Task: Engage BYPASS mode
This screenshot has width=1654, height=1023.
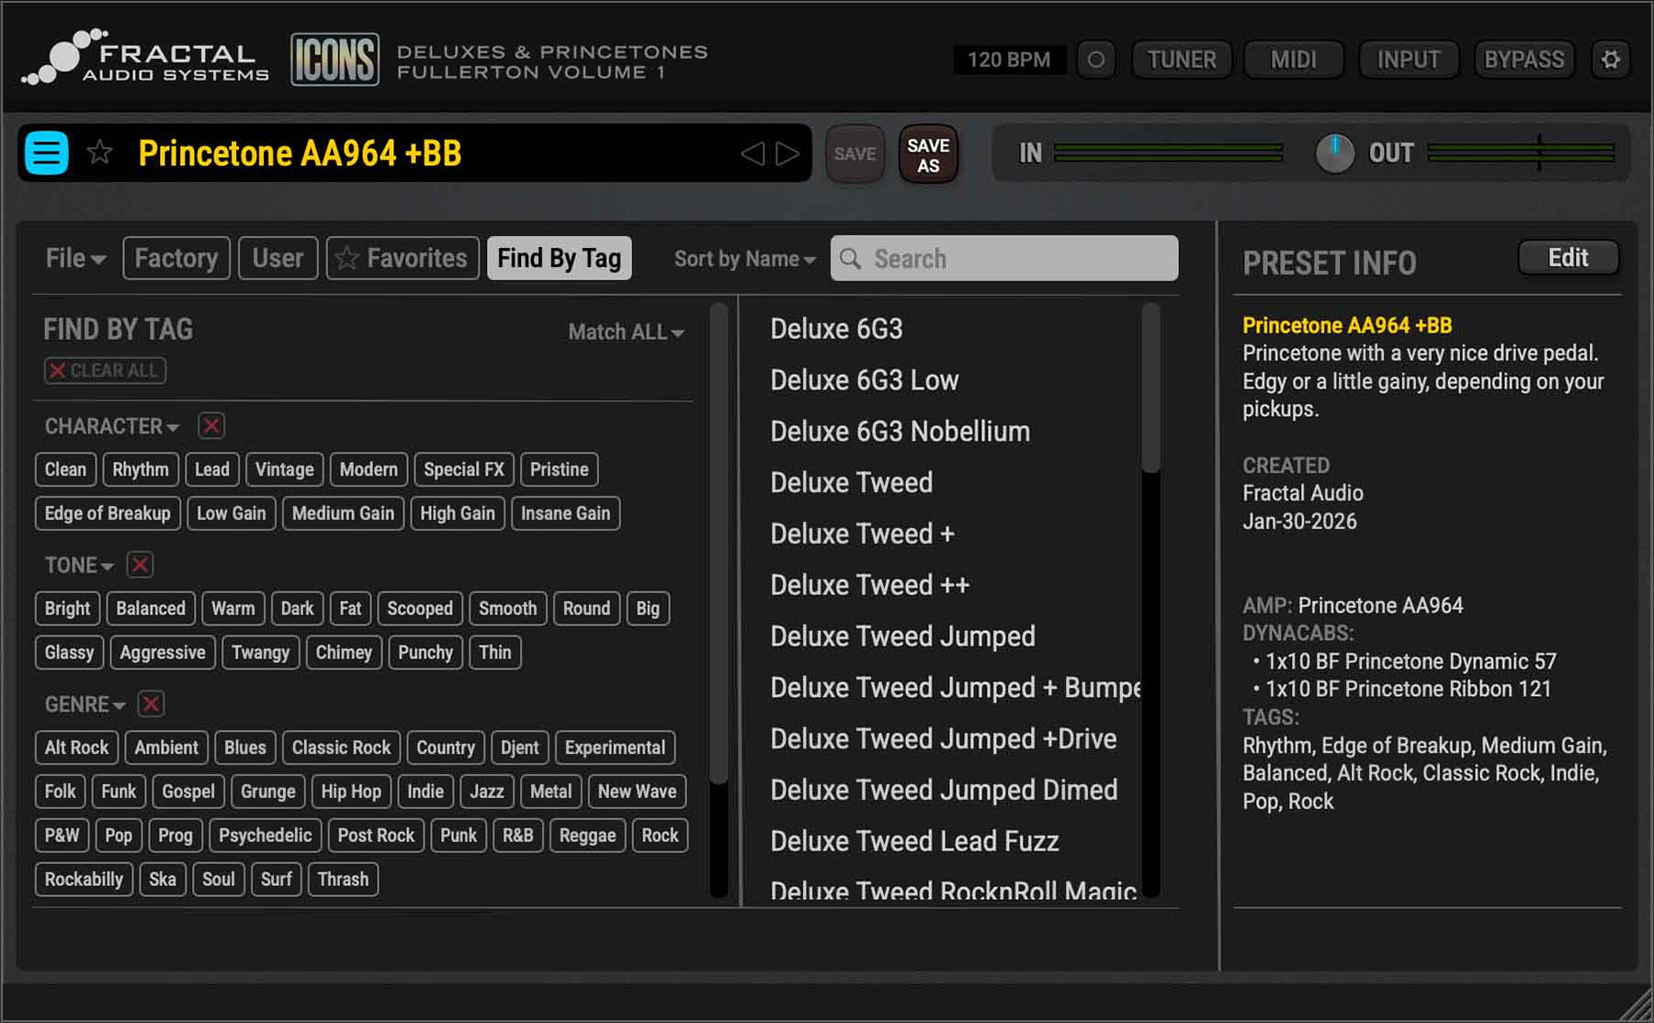Action: tap(1524, 59)
